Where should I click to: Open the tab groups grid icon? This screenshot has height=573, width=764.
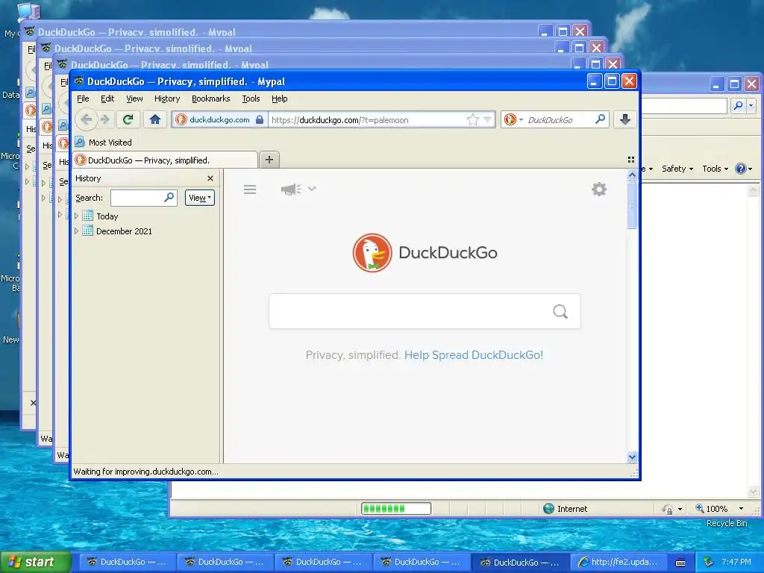tap(631, 160)
